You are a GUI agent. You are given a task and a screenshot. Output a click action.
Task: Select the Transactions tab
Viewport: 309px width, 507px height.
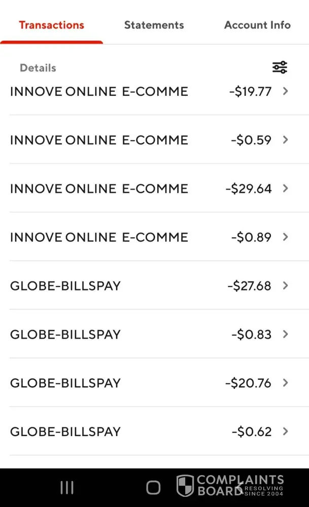point(51,25)
